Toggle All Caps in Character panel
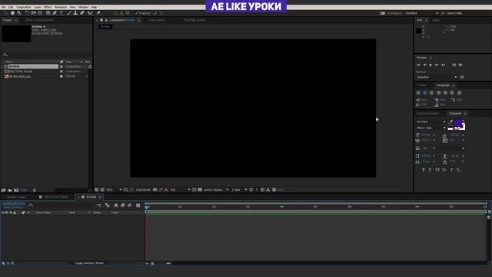Image resolution: width=492 pixels, height=277 pixels. coord(437,170)
